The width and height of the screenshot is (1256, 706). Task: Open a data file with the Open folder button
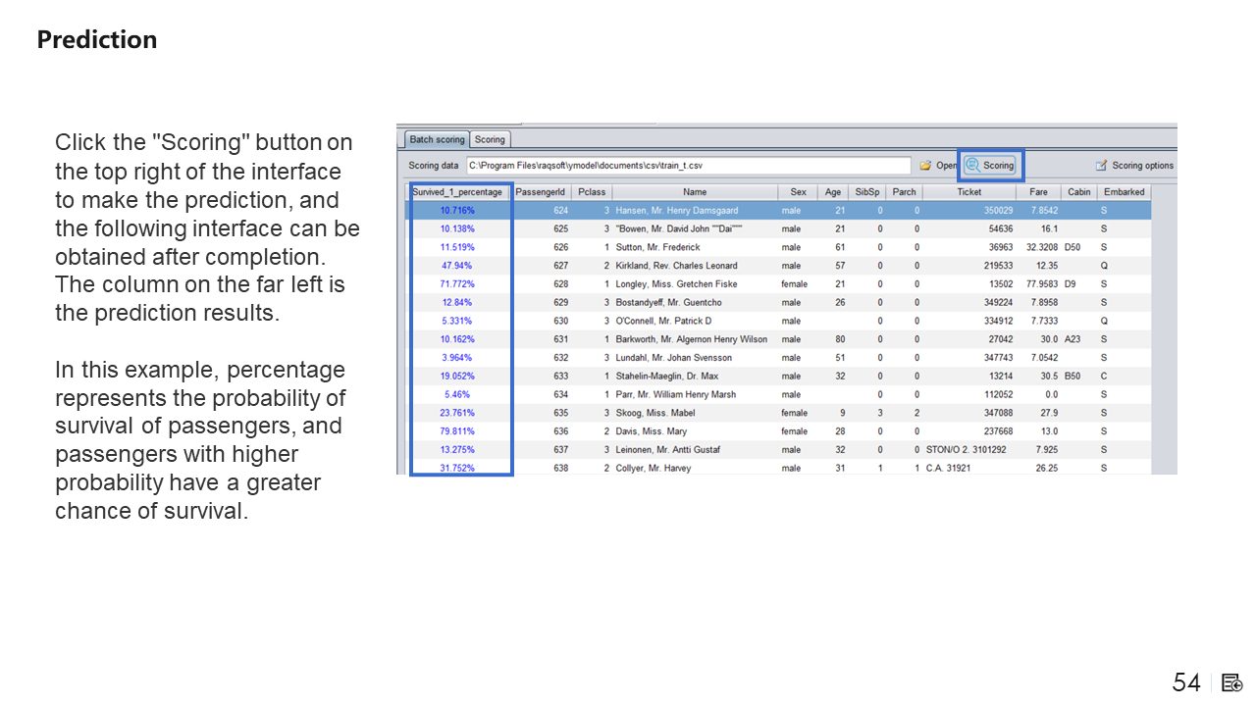click(x=938, y=166)
